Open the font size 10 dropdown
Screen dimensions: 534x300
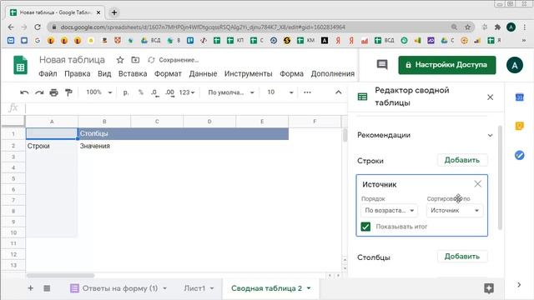[x=280, y=92]
